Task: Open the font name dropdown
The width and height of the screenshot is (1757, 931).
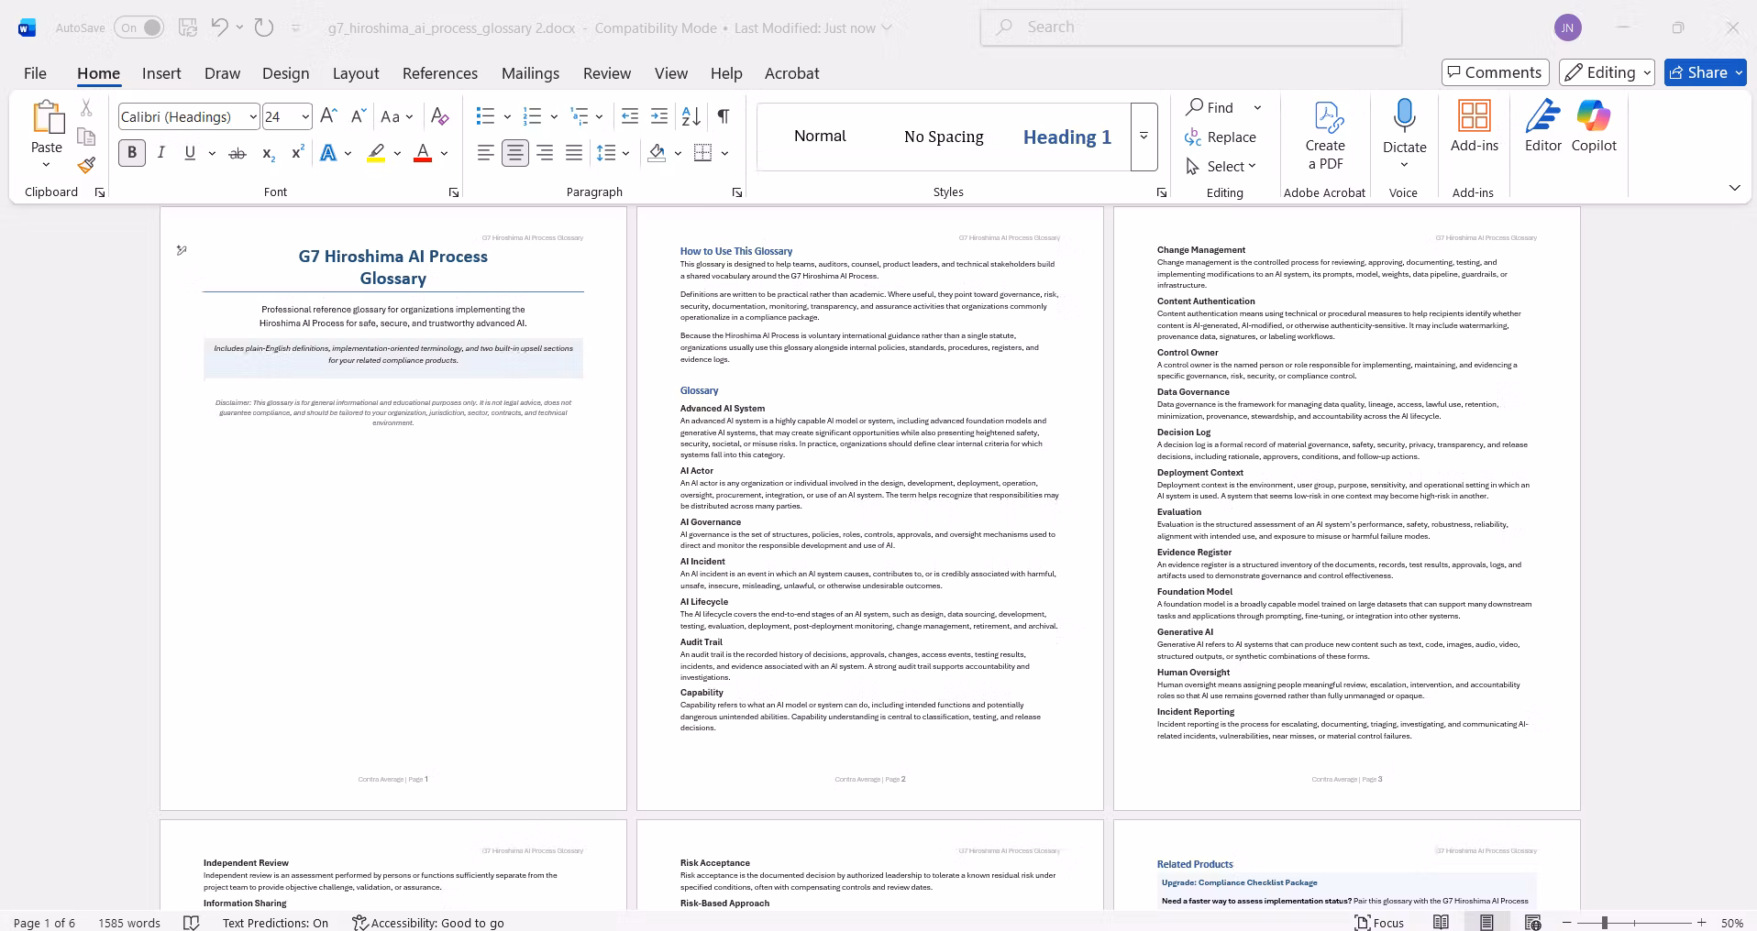Action: pos(253,116)
